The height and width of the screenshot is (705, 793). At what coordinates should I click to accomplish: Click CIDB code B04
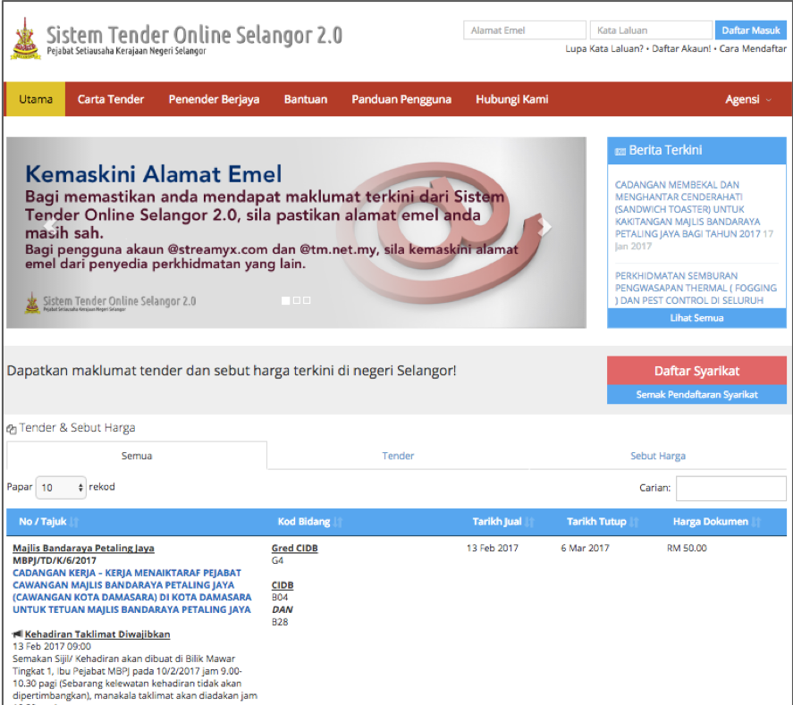tap(280, 598)
